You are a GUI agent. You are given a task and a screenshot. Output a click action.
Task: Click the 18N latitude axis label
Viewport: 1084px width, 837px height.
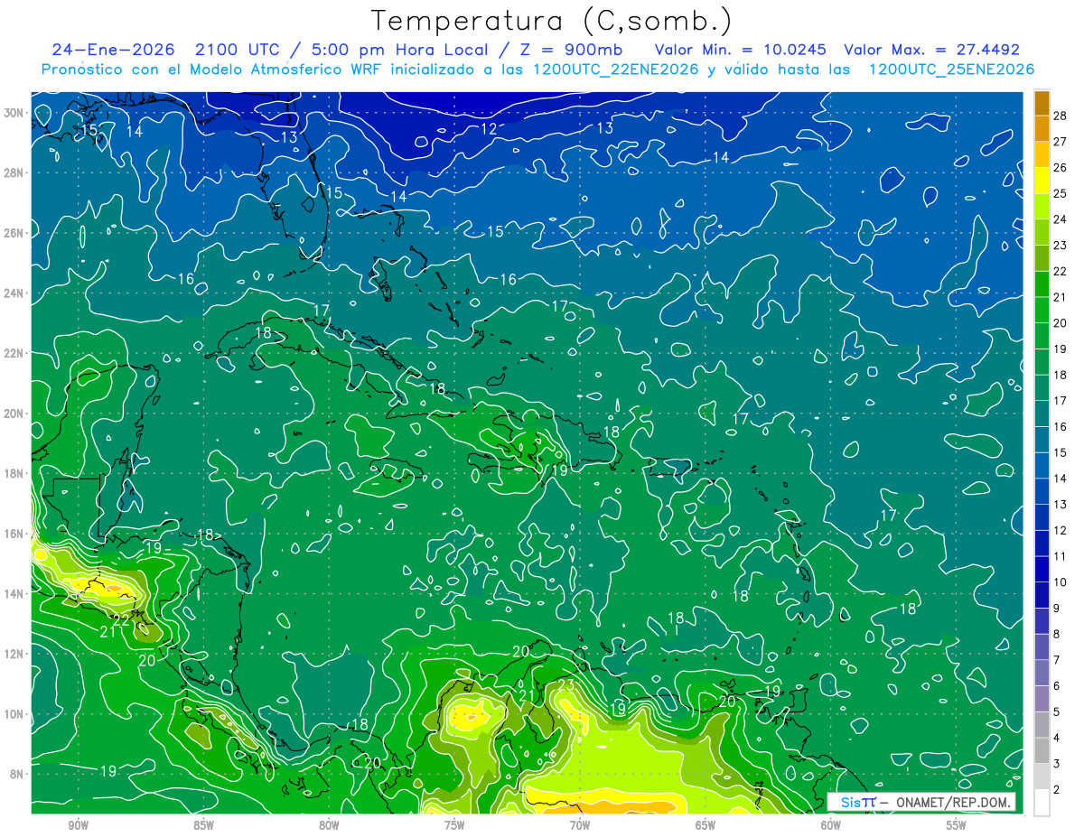coord(15,473)
